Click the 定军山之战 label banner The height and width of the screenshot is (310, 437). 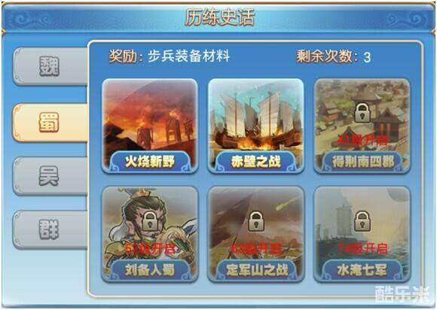click(x=256, y=270)
